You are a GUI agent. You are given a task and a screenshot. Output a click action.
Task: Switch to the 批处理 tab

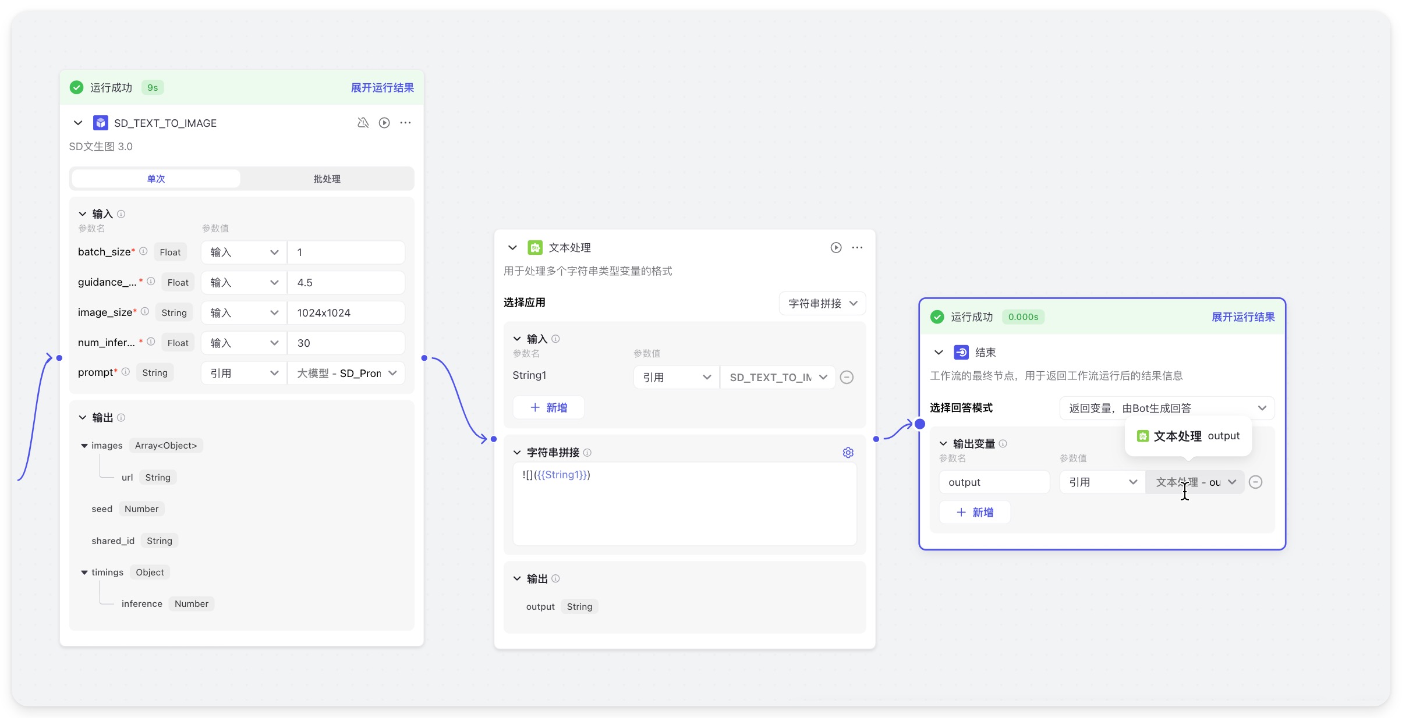[x=327, y=179]
